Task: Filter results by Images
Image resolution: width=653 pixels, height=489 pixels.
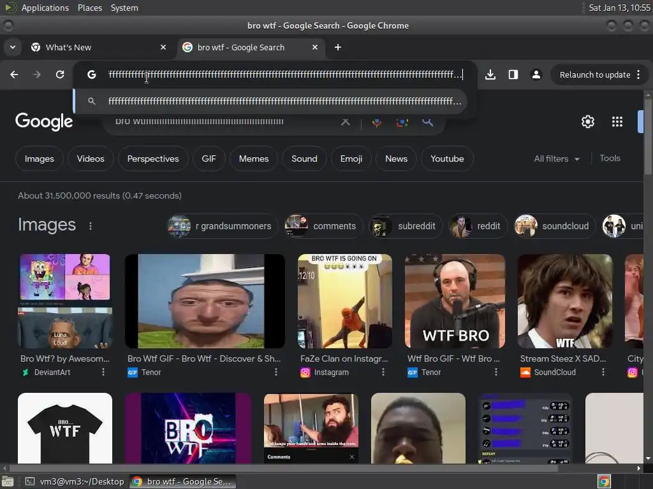Action: (x=39, y=159)
